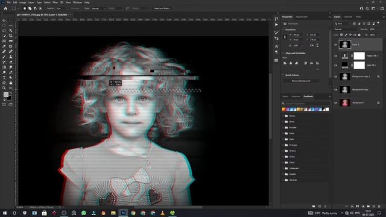Toggle link between width and height
The image size is (386, 217).
coord(285,37)
